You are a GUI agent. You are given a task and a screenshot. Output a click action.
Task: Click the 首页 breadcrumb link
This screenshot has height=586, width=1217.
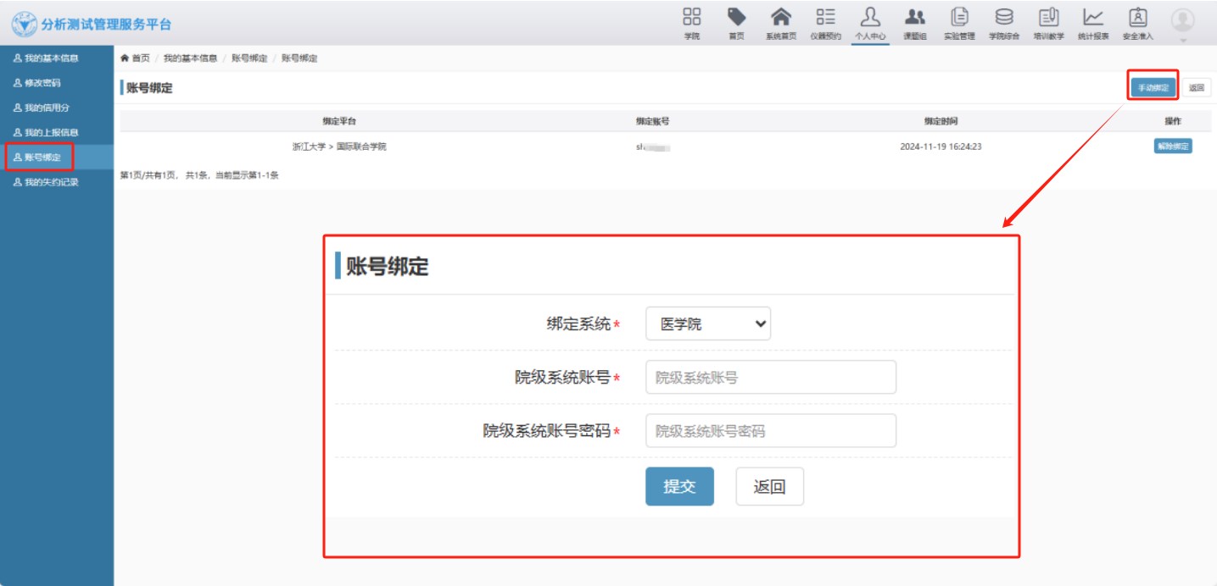(x=140, y=58)
